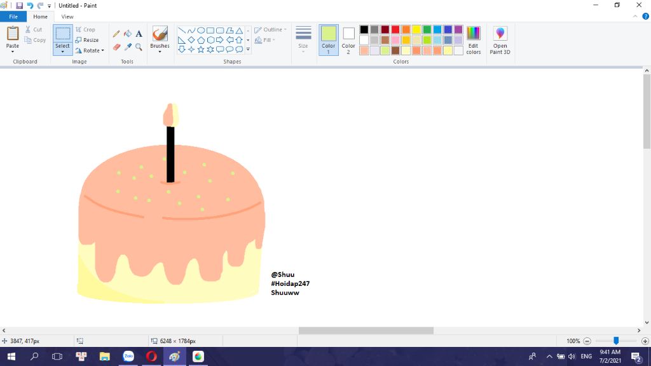Click the Copy button
The image size is (651, 366).
(x=36, y=40)
